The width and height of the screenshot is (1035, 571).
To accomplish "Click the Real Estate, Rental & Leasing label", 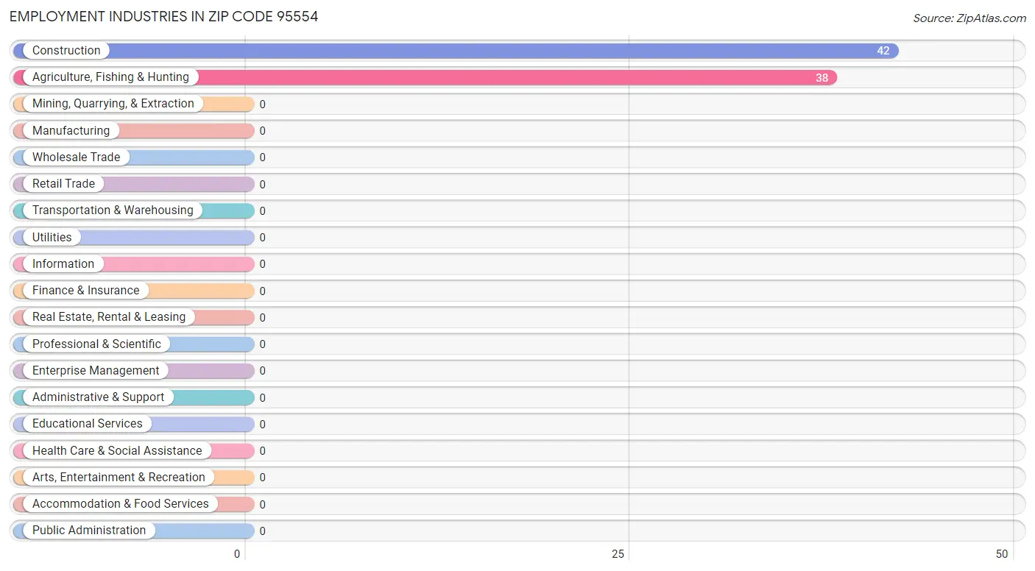I will (x=109, y=317).
